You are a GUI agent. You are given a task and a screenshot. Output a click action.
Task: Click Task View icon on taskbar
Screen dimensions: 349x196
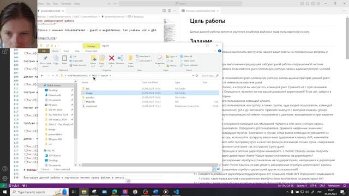click(74, 192)
